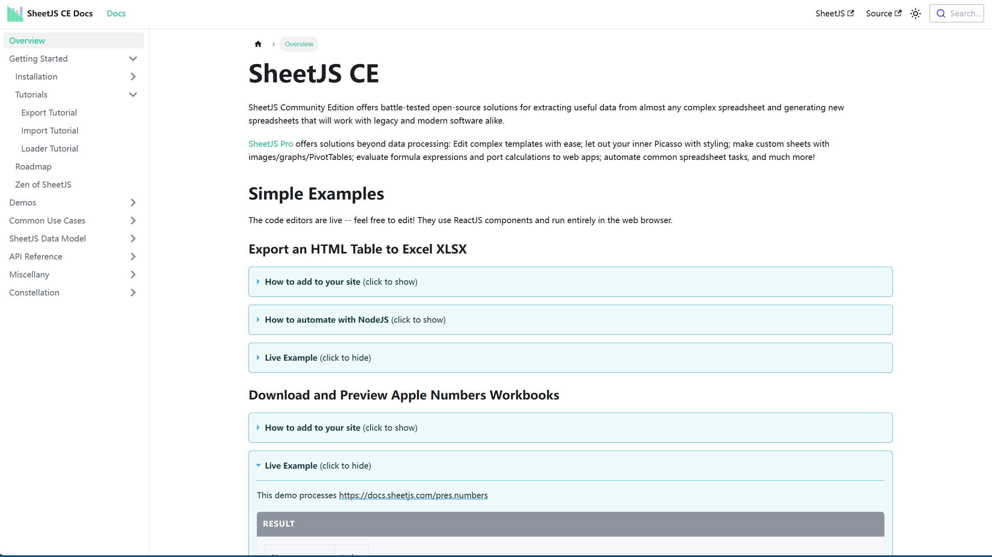
Task: Expand the Installation section chevron
Action: 133,77
